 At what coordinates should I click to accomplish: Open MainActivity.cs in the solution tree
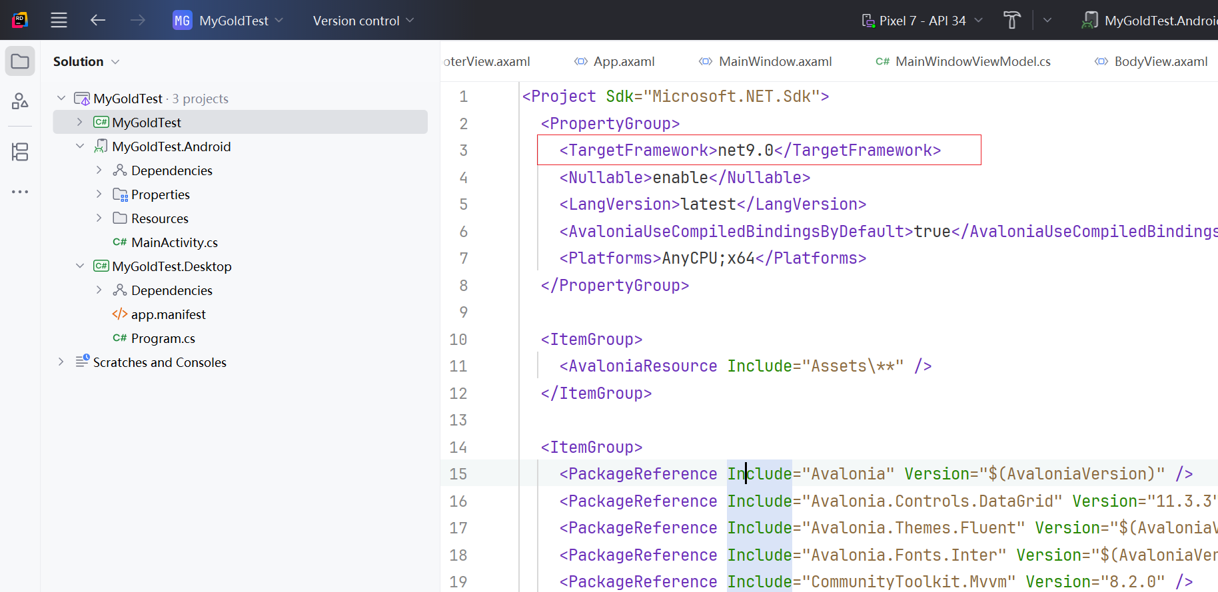pos(174,242)
